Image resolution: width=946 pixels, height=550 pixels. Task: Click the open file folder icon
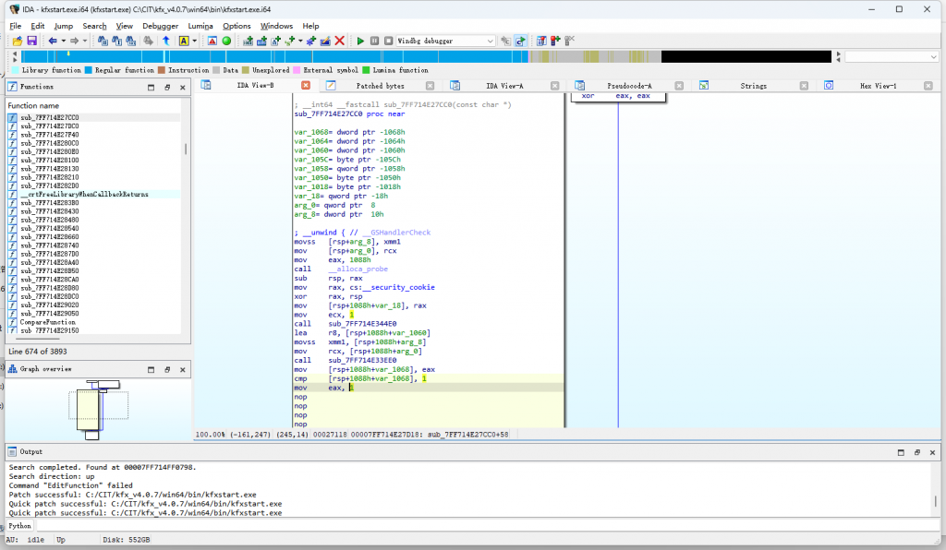pyautogui.click(x=17, y=42)
